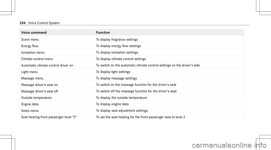Select Massage driver's seat off command
The image size is (271, 150).
coord(40,91)
